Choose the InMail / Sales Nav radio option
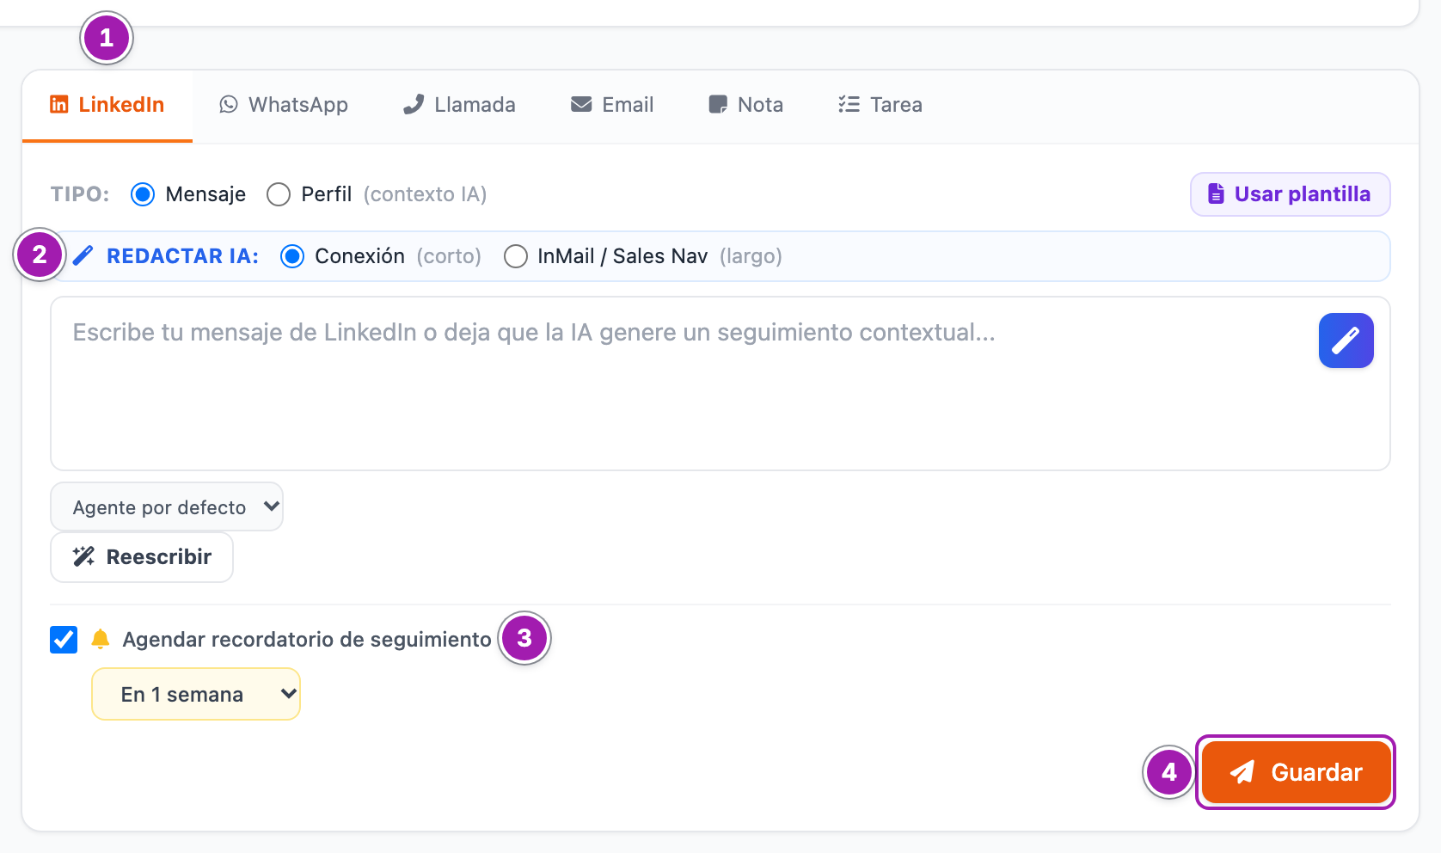Screen dimensions: 1441x853 [x=516, y=256]
